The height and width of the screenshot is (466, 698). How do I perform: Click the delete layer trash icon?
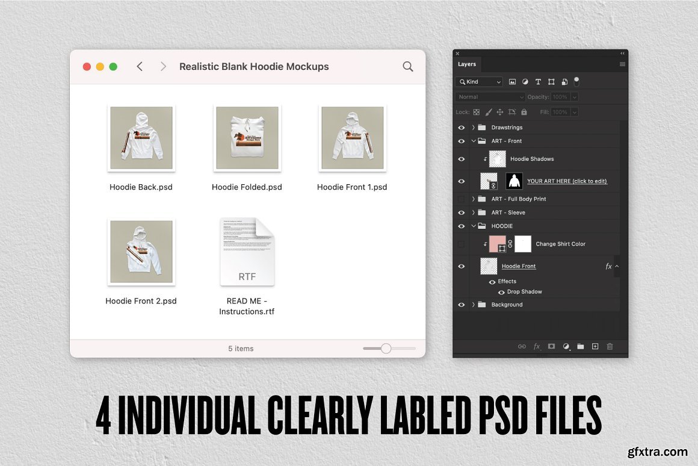(610, 346)
